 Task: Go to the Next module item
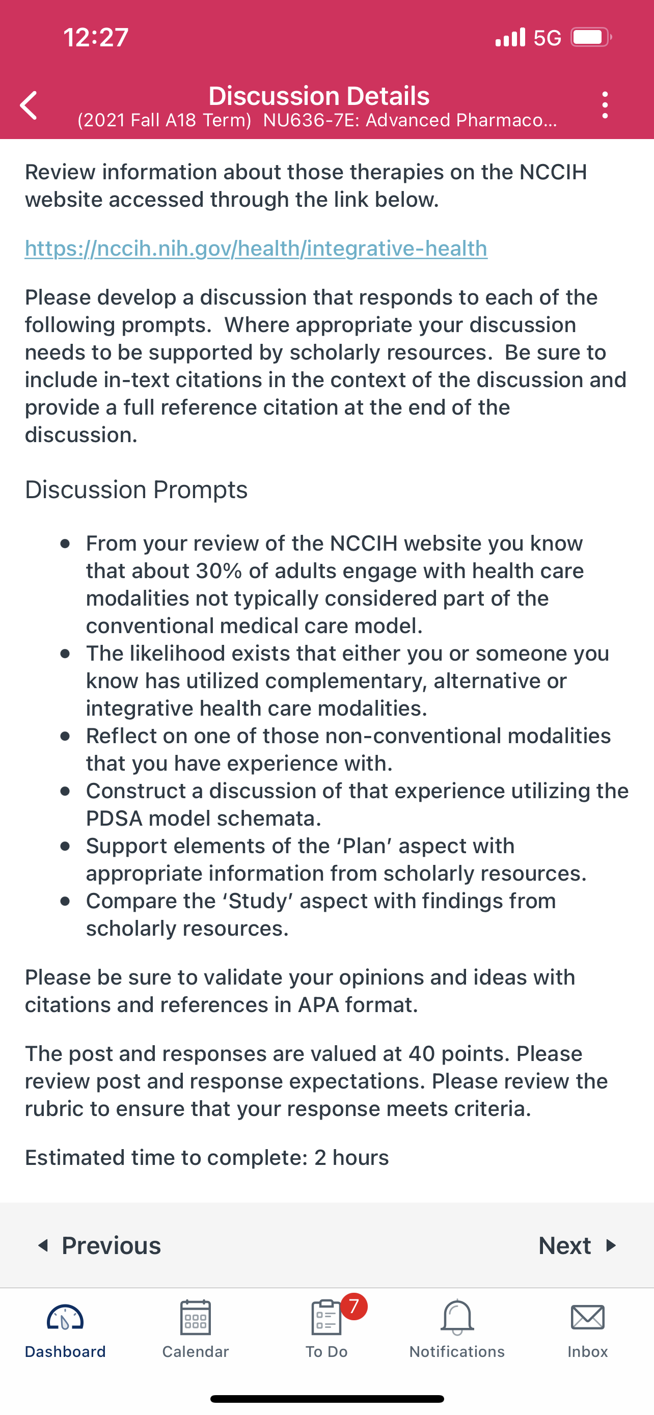point(578,1245)
